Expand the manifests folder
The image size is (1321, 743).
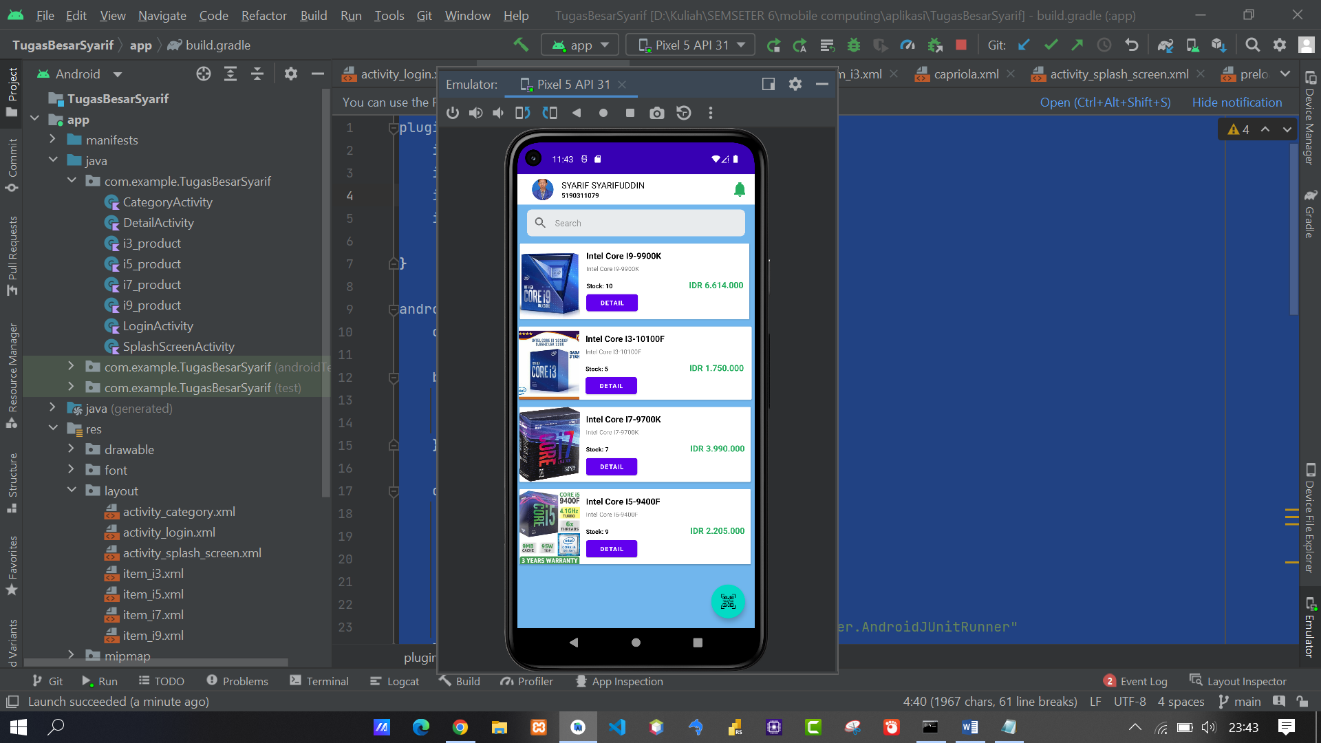(x=52, y=139)
